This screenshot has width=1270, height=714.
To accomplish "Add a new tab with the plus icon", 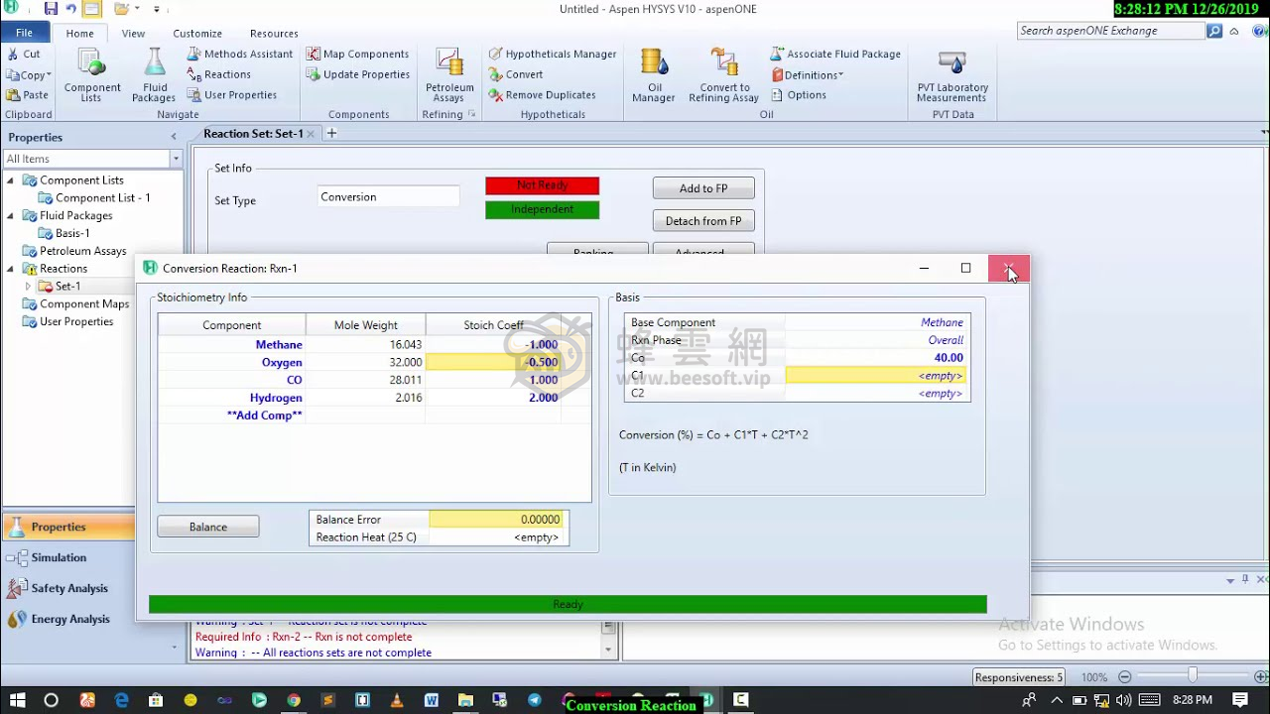I will (331, 133).
